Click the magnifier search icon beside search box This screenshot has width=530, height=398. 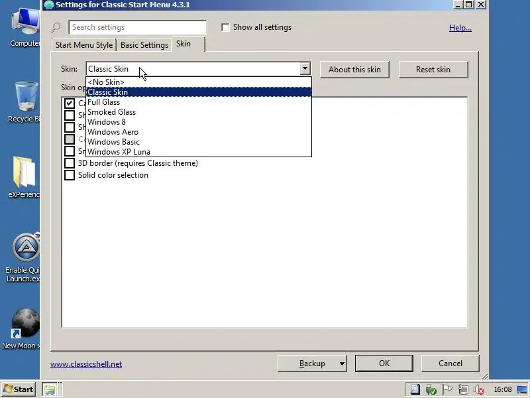[x=56, y=27]
